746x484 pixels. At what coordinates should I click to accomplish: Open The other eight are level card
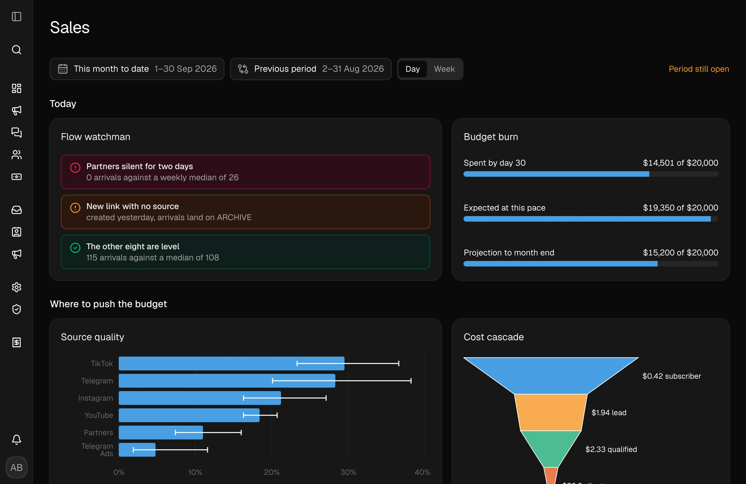[245, 252]
